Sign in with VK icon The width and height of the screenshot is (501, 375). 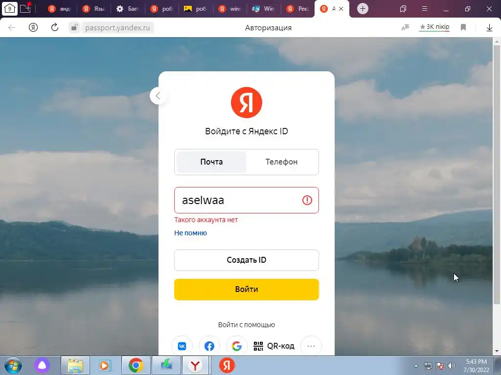click(x=182, y=346)
